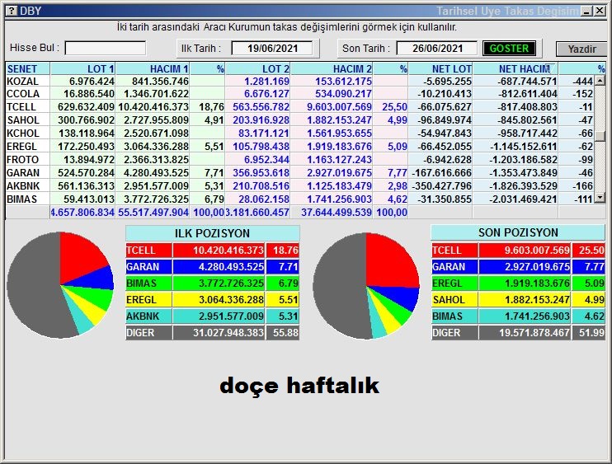Click the help question mark icon in title bar
612x464 pixels.
coord(12,11)
